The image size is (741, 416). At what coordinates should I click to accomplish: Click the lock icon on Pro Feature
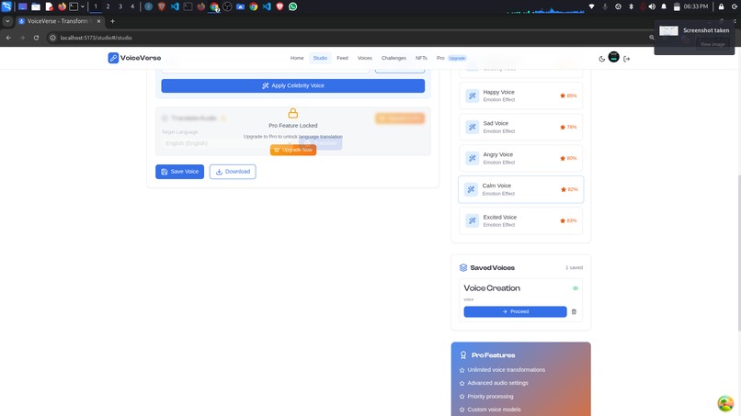pos(293,113)
